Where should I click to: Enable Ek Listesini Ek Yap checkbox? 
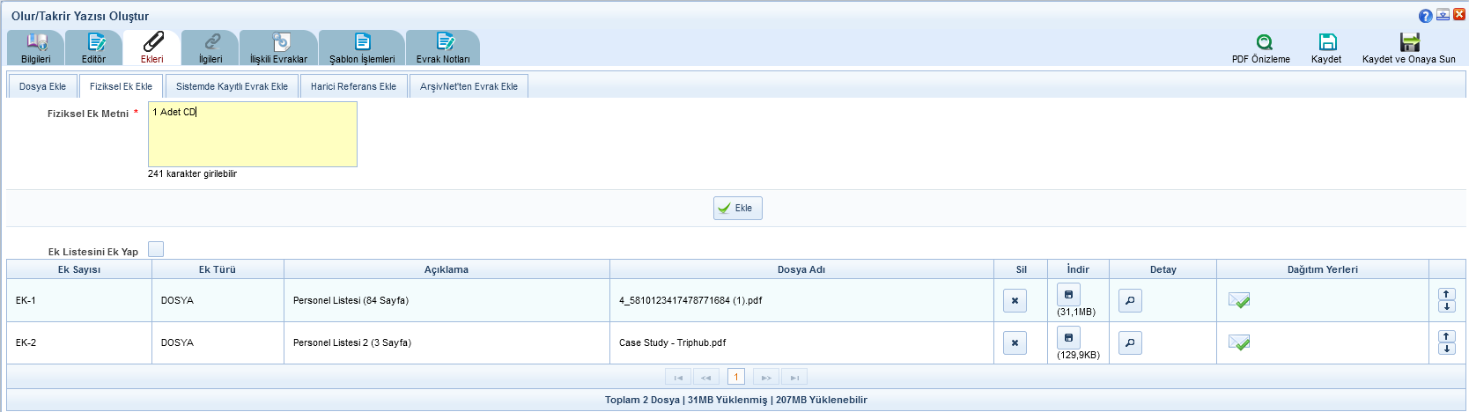point(156,250)
